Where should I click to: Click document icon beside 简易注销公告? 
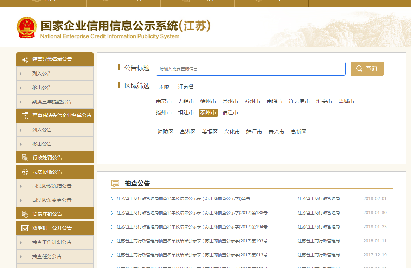click(x=25, y=214)
